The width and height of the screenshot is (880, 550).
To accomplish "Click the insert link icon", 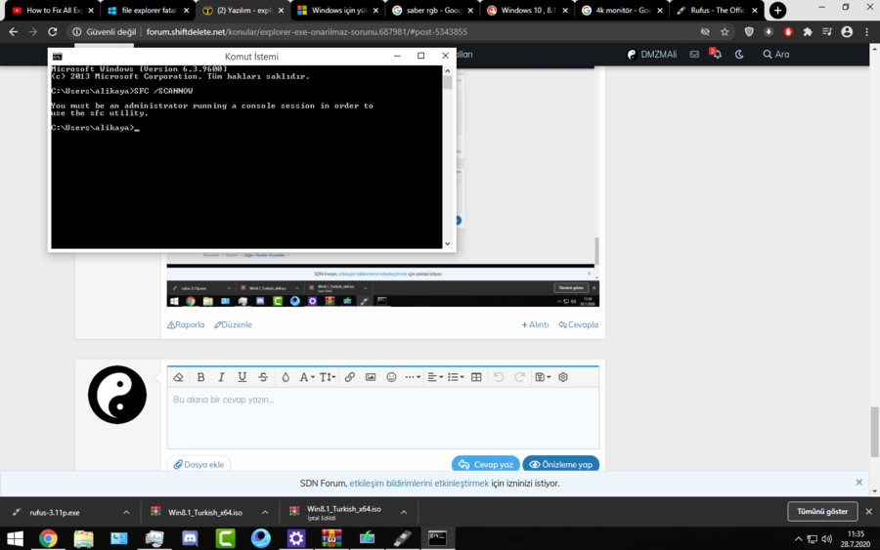I will coord(350,377).
